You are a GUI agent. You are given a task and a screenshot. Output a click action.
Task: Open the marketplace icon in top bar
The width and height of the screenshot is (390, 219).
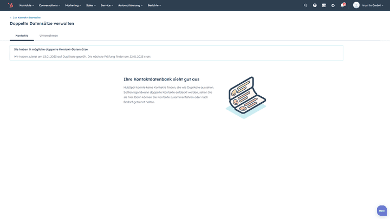pyautogui.click(x=324, y=5)
